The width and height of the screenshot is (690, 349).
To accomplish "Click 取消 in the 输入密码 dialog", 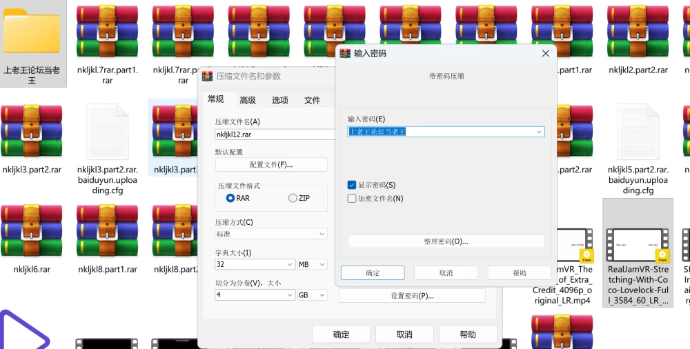I will [446, 273].
